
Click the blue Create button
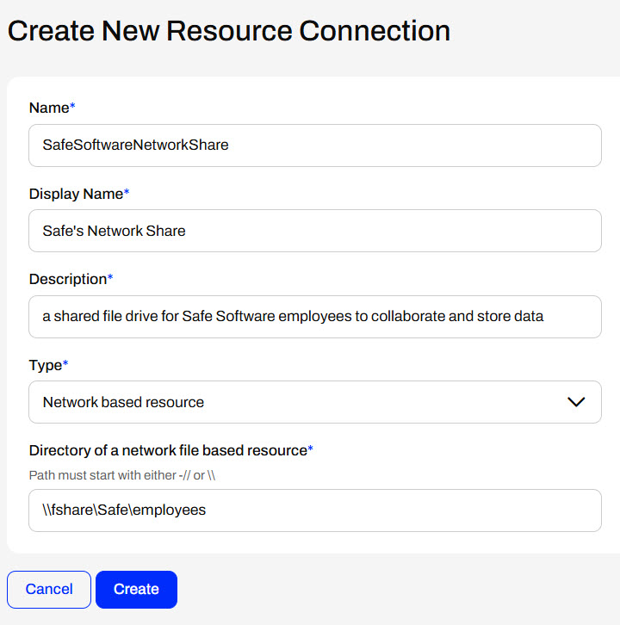click(136, 590)
